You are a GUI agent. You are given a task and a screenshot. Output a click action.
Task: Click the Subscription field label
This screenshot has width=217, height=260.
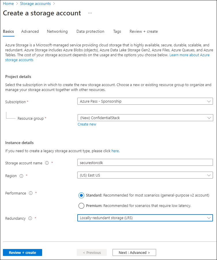16,102
